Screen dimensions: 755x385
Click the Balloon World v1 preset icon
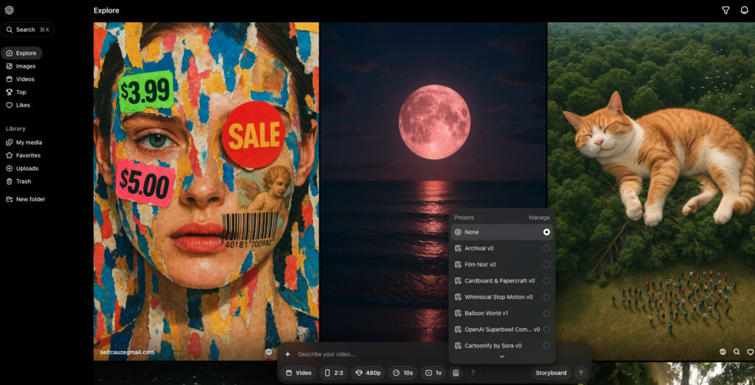click(x=458, y=313)
